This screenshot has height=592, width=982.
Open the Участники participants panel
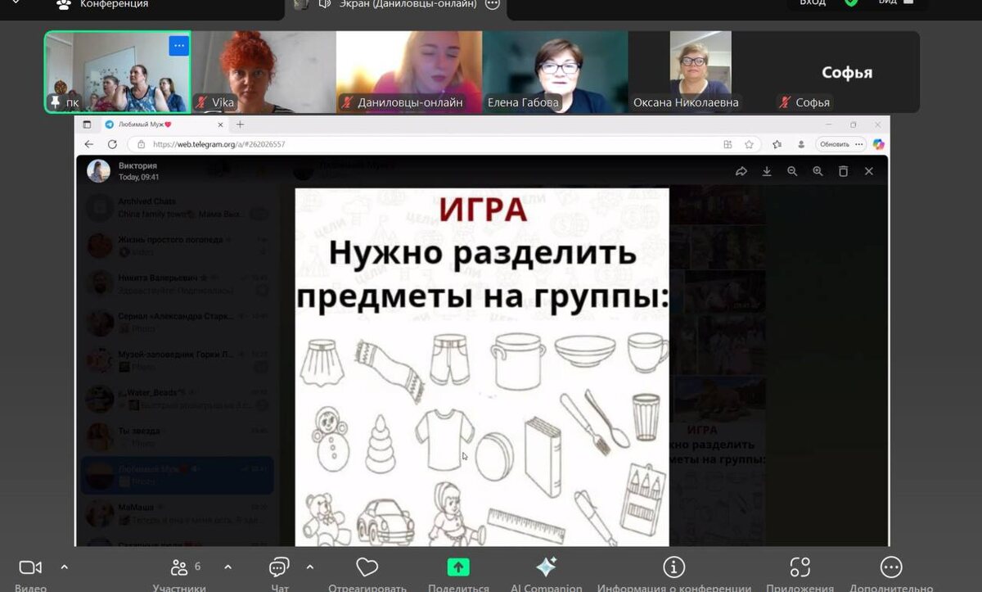coord(179,567)
